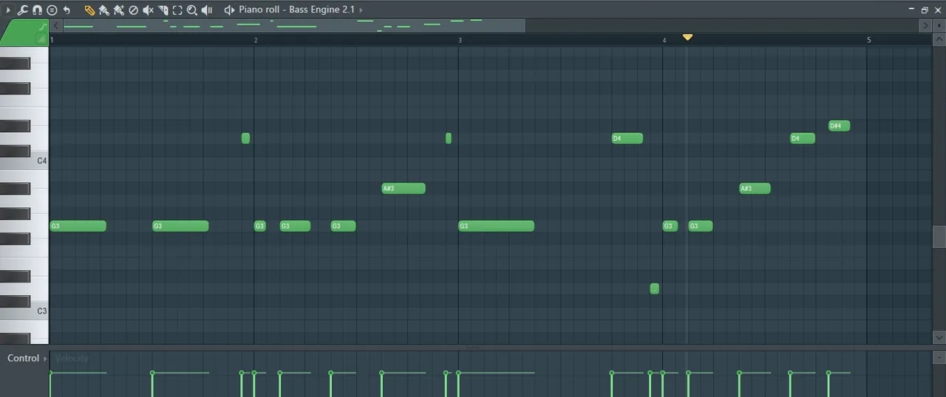Toggle the portamento slide curve button
946x397 pixels.
(x=42, y=27)
